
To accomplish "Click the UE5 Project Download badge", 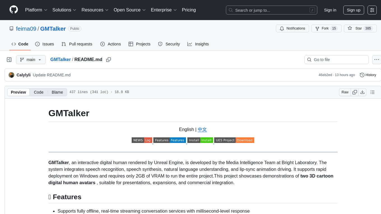I will coord(234,140).
